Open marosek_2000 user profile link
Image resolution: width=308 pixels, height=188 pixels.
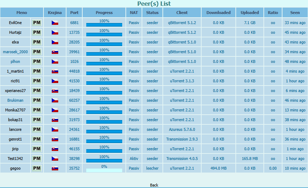pyautogui.click(x=15, y=52)
